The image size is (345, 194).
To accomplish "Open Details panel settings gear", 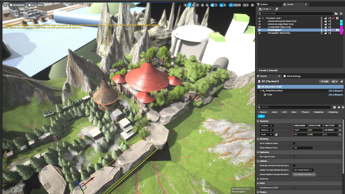I will coord(343,107).
